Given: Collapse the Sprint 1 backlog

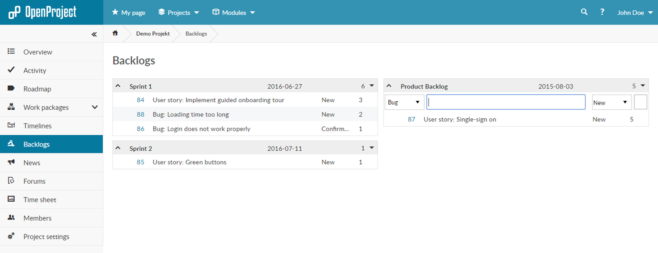Looking at the screenshot, I should coord(118,86).
